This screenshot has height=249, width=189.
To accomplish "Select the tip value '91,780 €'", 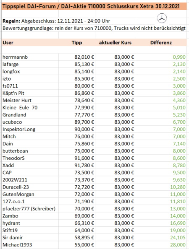I will [84, 166].
